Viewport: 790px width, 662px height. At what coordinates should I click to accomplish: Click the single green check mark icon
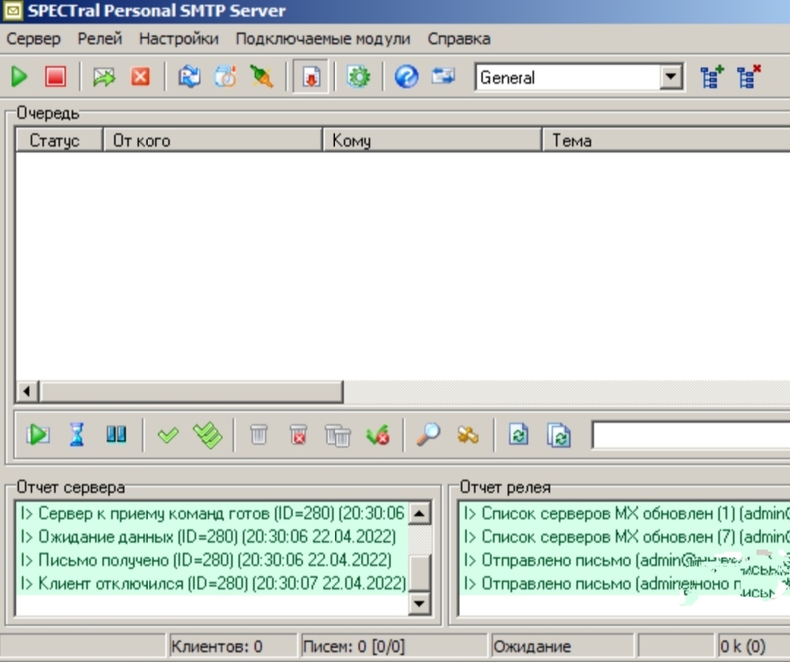click(168, 435)
